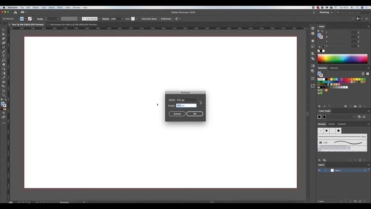The width and height of the screenshot is (371, 209).
Task: Click the Opacity label link
Action: (106, 19)
